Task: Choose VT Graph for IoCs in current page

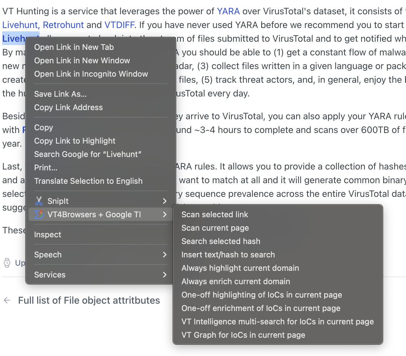Action: [x=278, y=335]
